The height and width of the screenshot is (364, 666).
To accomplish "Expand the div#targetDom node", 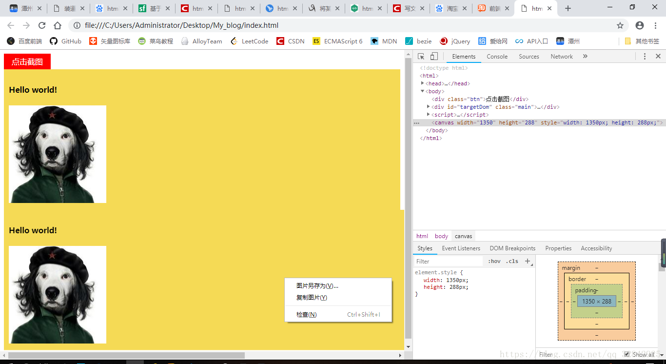I will pyautogui.click(x=429, y=107).
